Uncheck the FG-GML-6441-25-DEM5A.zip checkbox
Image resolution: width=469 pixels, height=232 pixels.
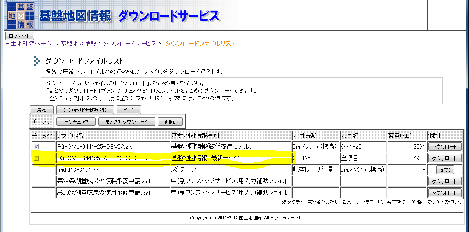tap(37, 147)
